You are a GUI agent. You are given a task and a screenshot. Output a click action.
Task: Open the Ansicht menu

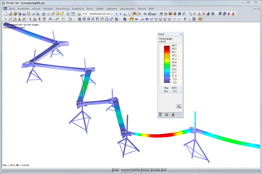pos(36,8)
